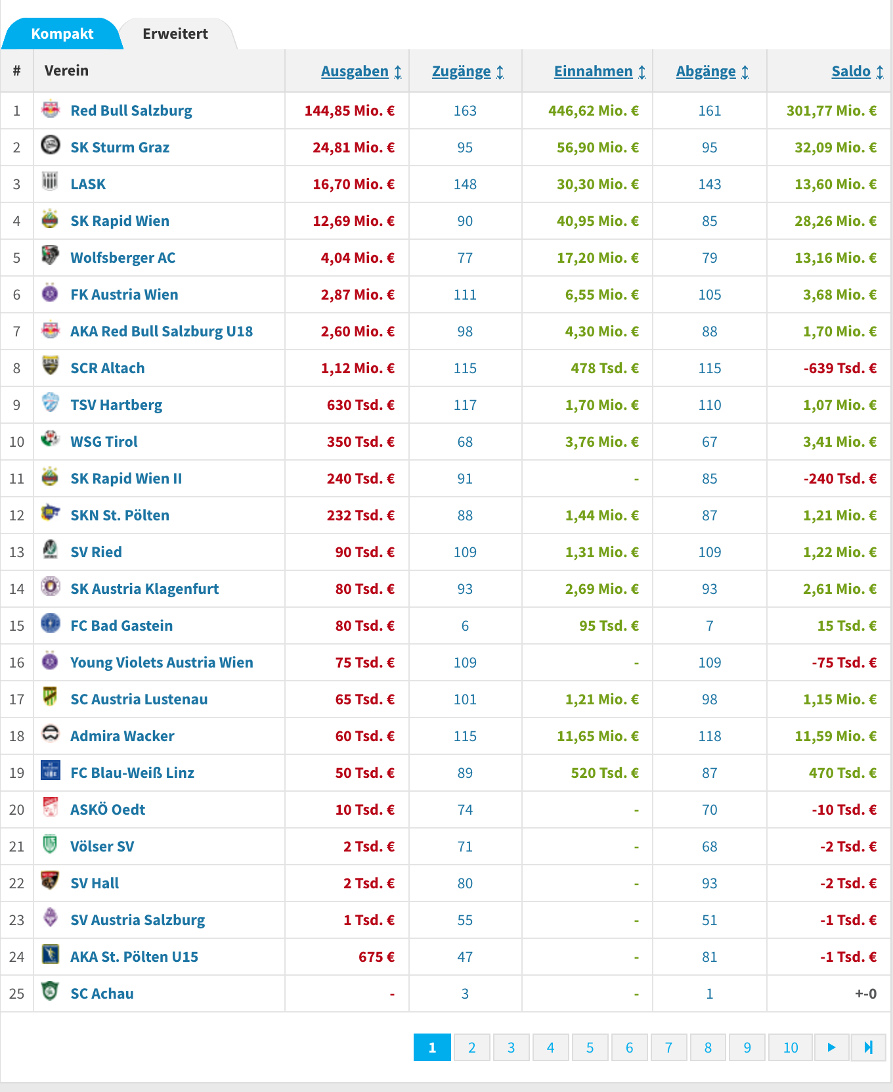Image resolution: width=893 pixels, height=1092 pixels.
Task: Click the SK Sturm Graz club crest
Action: (x=51, y=145)
